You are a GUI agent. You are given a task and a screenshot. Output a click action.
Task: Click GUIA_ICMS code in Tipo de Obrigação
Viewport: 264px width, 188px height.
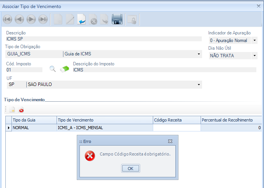point(19,54)
